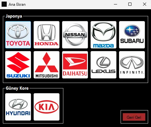This screenshot has width=151, height=127.
Task: Click the Ana Ekran window title
Action: pyautogui.click(x=17, y=4)
